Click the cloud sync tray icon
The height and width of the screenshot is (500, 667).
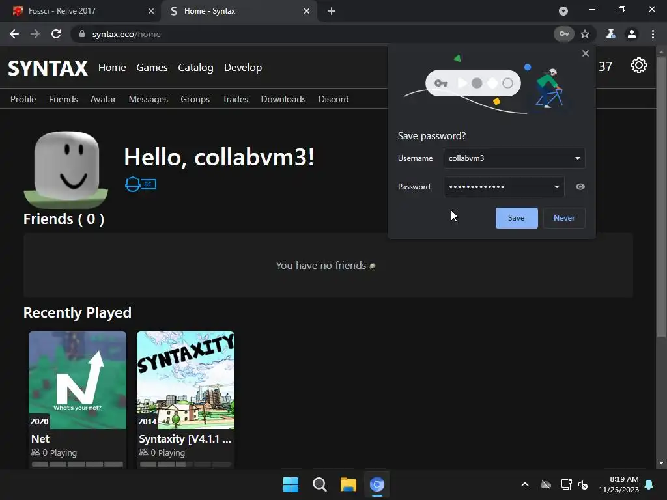546,484
